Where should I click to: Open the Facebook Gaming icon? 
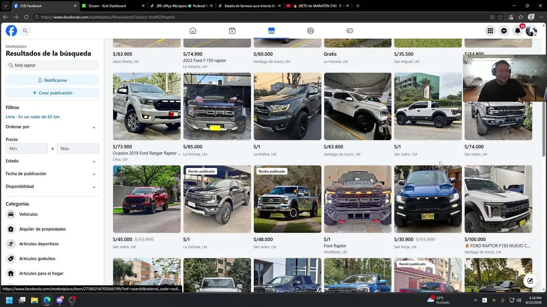click(350, 31)
